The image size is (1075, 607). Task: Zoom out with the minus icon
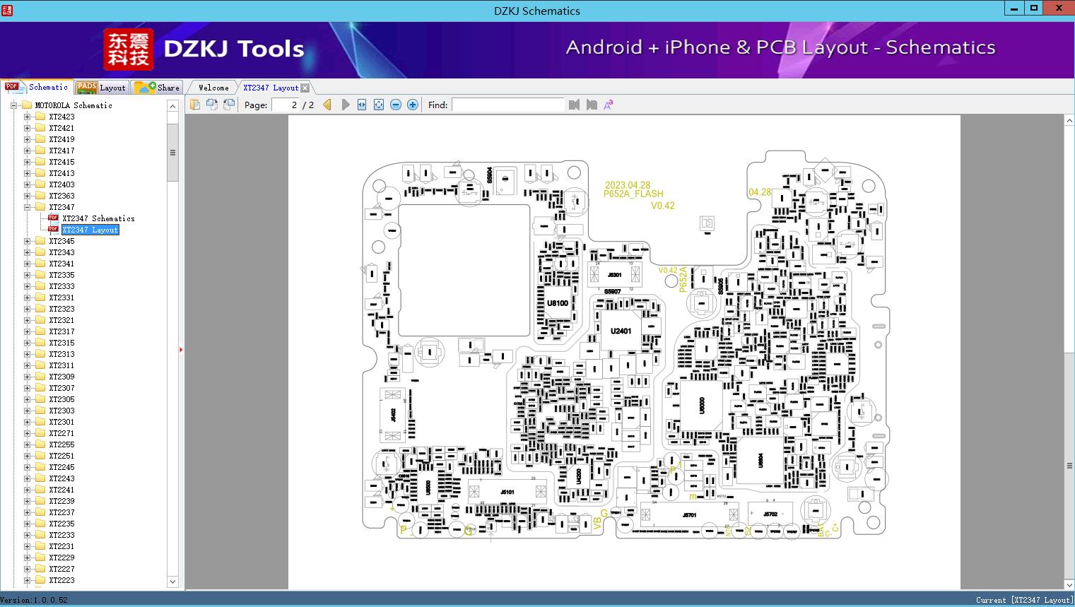[x=396, y=105]
